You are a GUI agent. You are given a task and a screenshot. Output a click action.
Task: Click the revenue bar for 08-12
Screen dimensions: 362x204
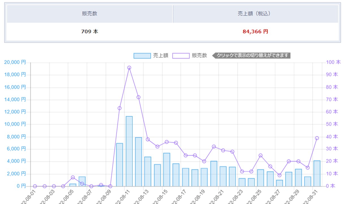(x=139, y=162)
